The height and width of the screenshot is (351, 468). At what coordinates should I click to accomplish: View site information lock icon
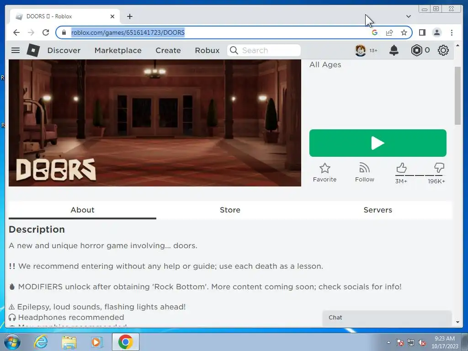point(64,32)
